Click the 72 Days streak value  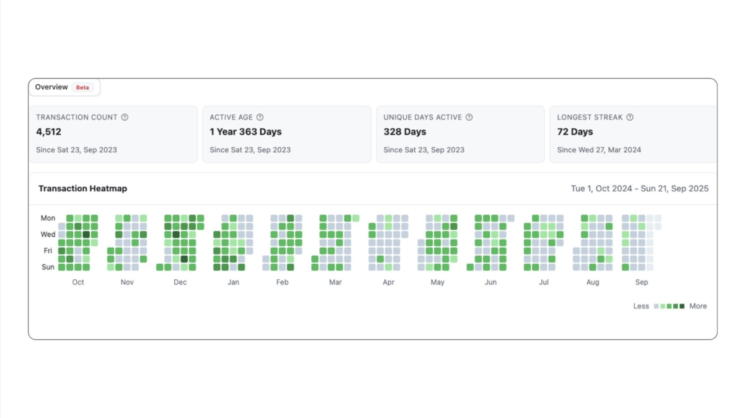575,131
